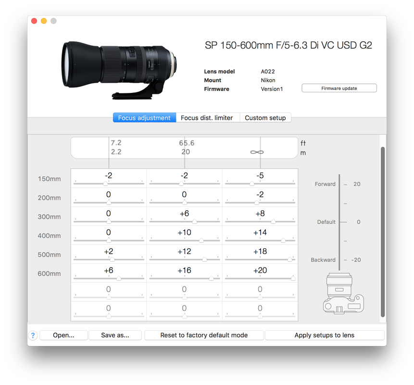Click 200mm slider at 2.2m distance
This screenshot has height=385, width=414.
tap(109, 202)
